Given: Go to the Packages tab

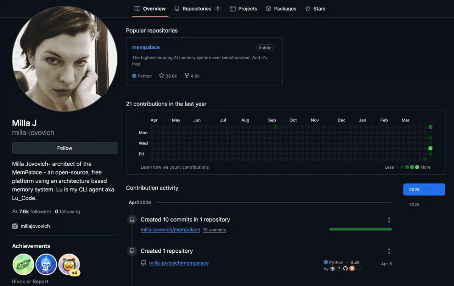Looking at the screenshot, I should pos(281,9).
